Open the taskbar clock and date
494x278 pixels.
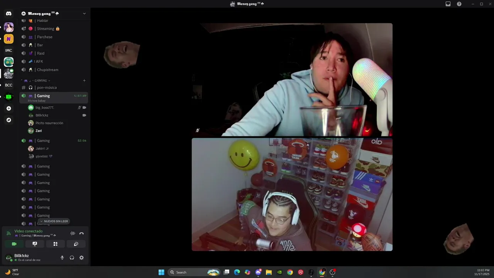(482, 272)
